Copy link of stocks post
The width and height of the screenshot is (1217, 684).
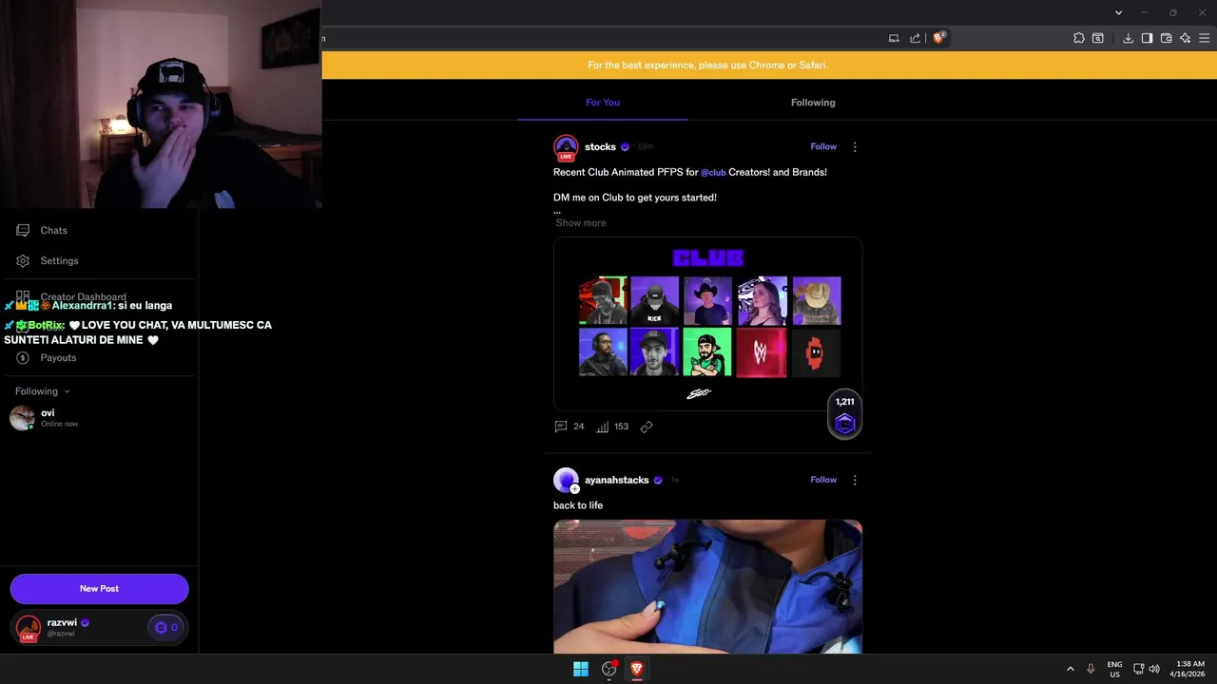647,427
